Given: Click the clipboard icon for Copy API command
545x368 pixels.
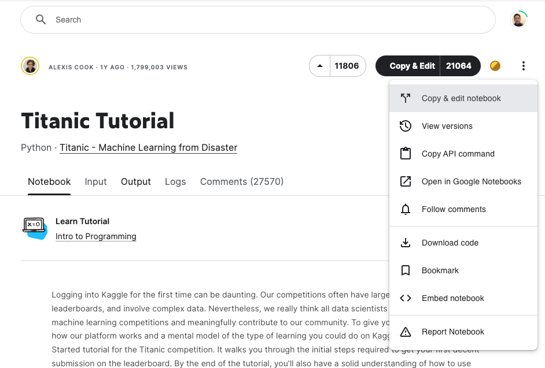Looking at the screenshot, I should 405,154.
